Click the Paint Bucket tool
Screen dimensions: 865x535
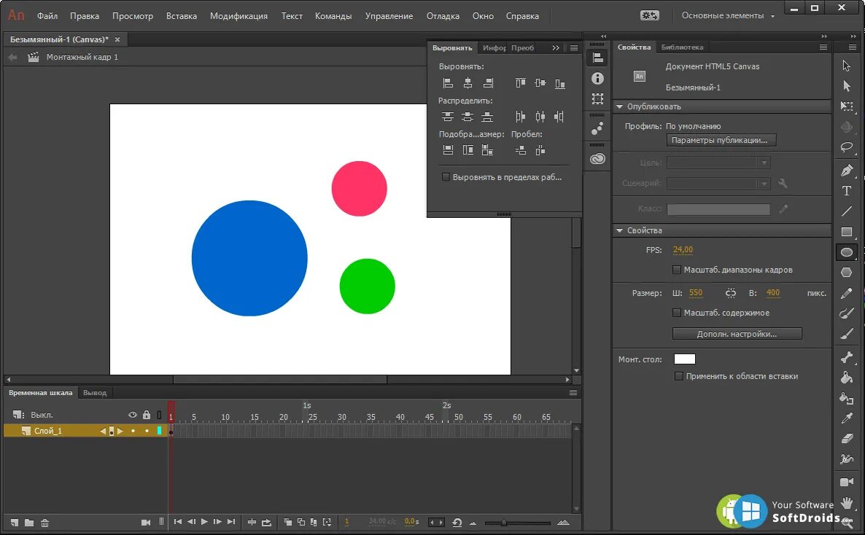pos(846,378)
